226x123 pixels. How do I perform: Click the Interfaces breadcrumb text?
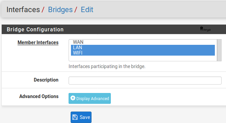(23, 10)
